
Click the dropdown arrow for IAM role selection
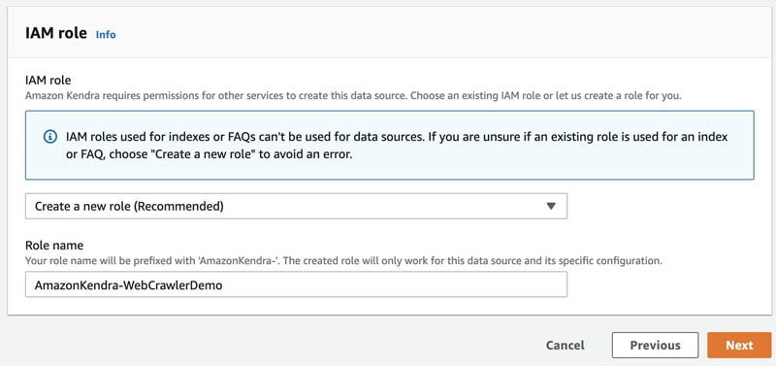551,206
